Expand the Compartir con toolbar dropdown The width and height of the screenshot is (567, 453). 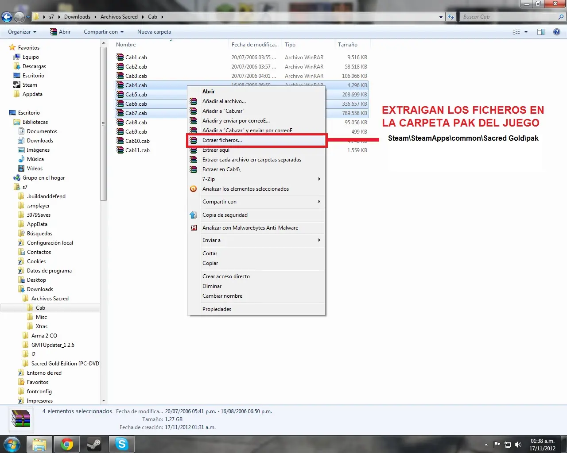coord(104,32)
